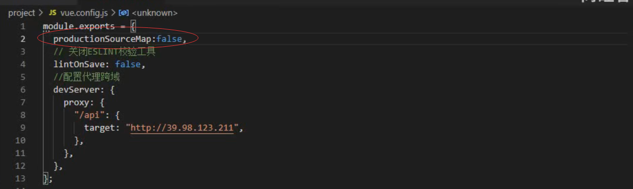This screenshot has width=633, height=189.
Task: Click the target property on line 9
Action: (100, 128)
